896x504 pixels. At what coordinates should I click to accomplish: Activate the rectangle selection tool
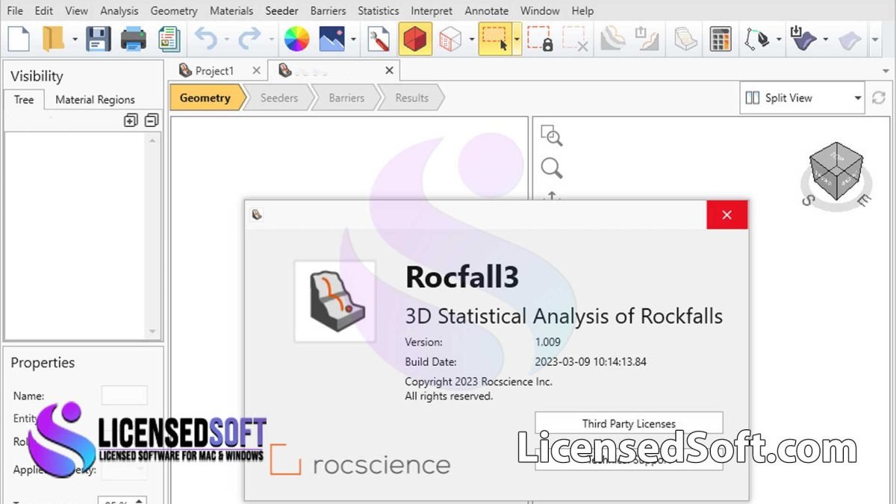click(x=495, y=39)
